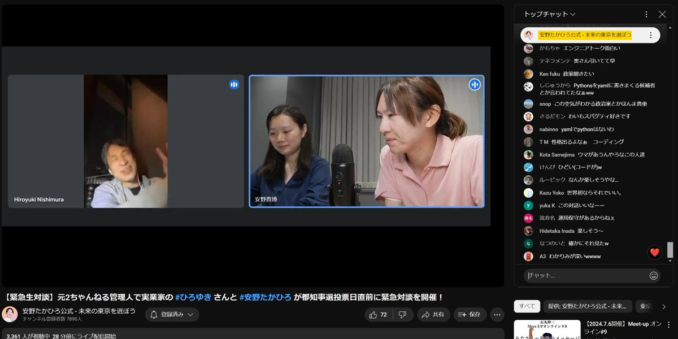Close the live chat panel
The width and height of the screenshot is (678, 339).
coord(662,14)
